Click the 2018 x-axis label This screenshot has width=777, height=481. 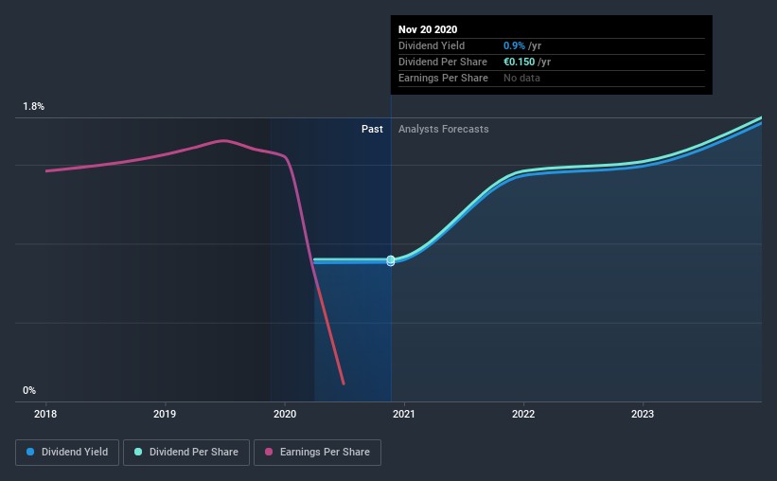45,414
